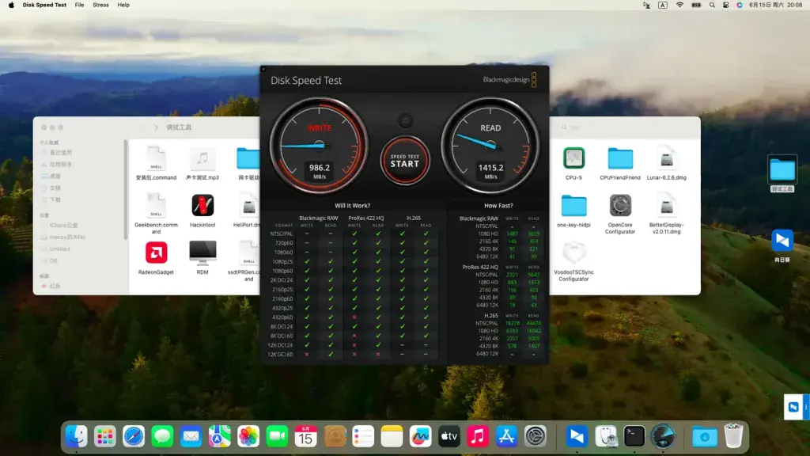This screenshot has width=810, height=456.
Task: Open the Trash in the Dock
Action: tap(733, 436)
